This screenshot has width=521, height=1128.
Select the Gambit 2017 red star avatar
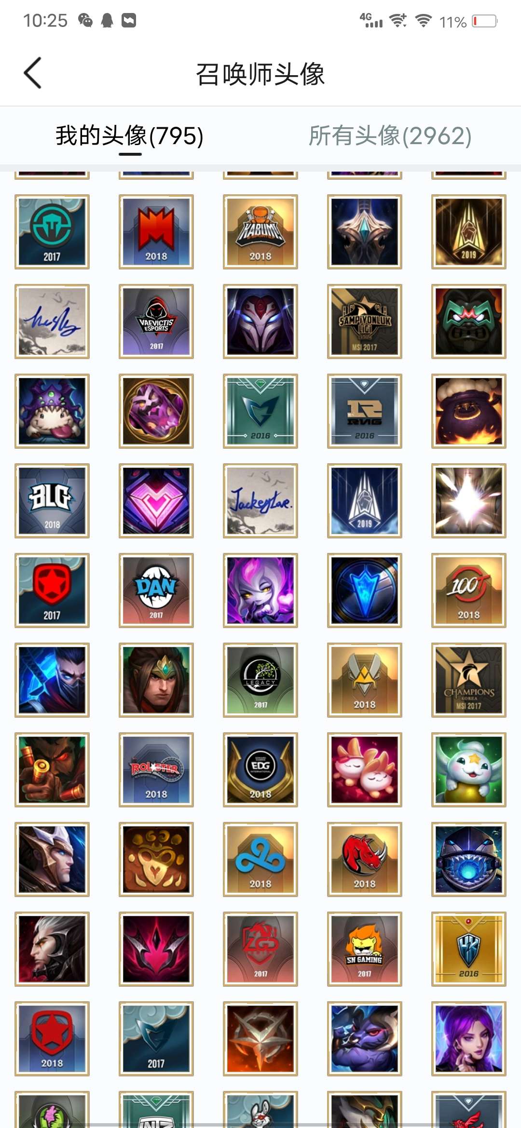52,591
